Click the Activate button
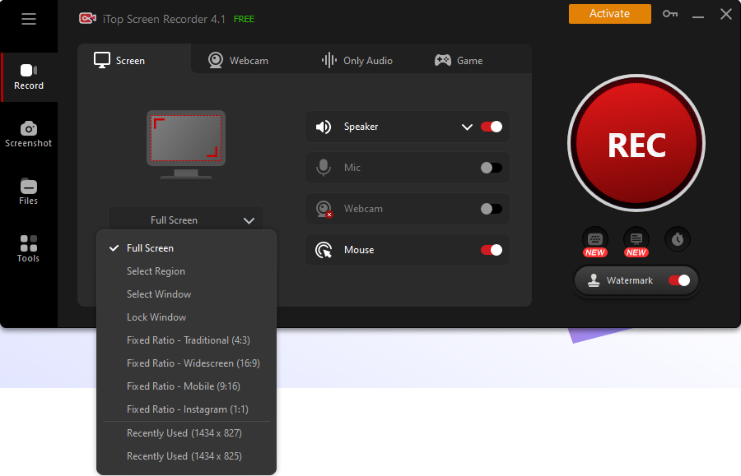 click(609, 14)
